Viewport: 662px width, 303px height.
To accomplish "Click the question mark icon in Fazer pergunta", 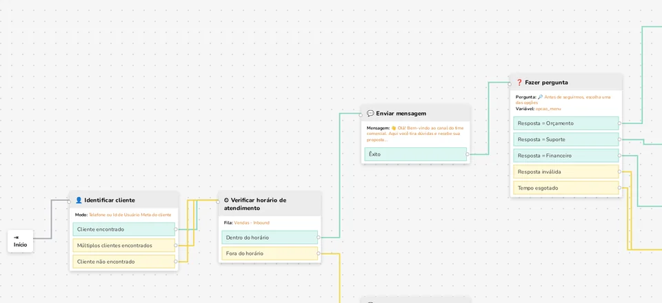I will [519, 83].
